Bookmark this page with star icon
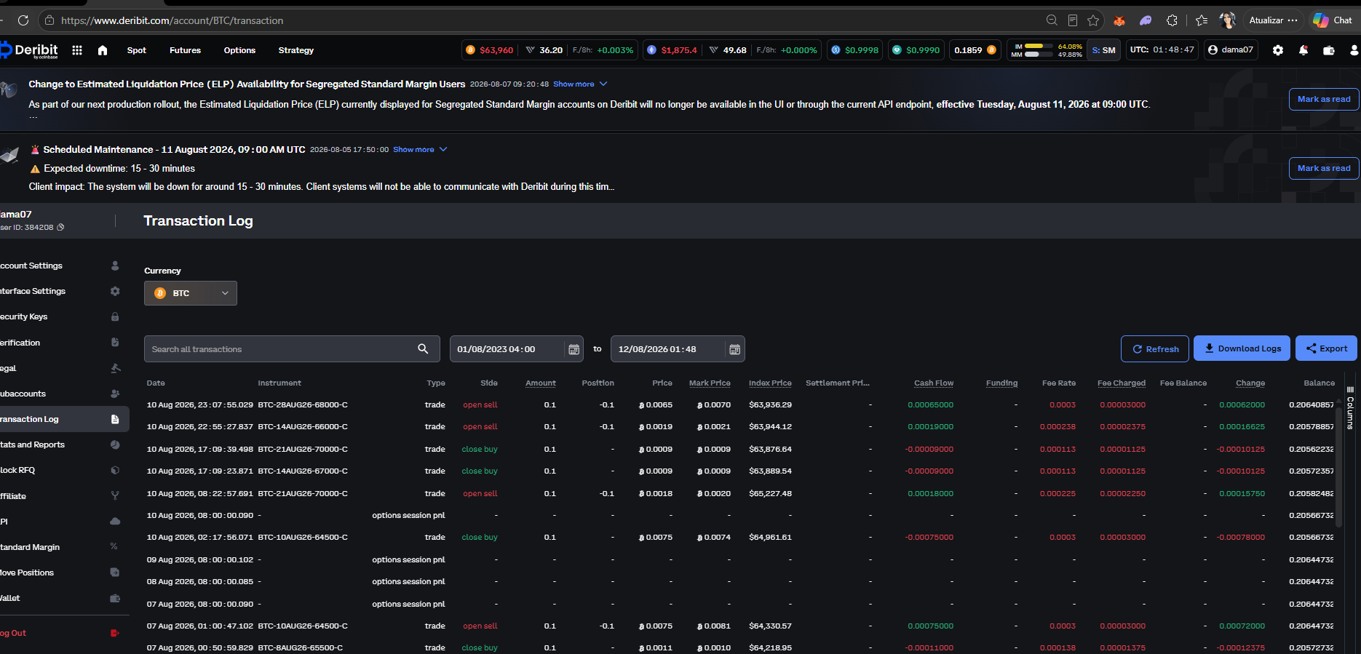1361x654 pixels. click(1093, 20)
